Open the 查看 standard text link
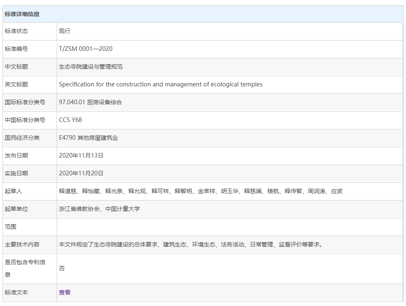Image resolution: width=406 pixels, height=306 pixels. [x=64, y=292]
